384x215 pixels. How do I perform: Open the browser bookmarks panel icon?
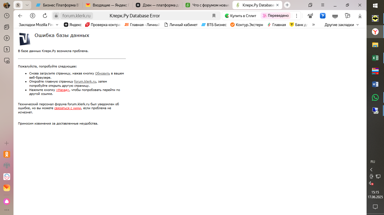[x=310, y=5]
